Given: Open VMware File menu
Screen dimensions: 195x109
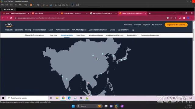Looking at the screenshot, I should 2,5.
